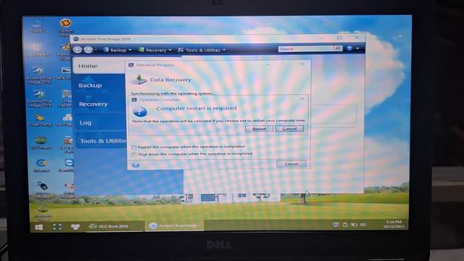Open navigation history dropdown arrow
Screen dimensions: 464x261
point(96,50)
